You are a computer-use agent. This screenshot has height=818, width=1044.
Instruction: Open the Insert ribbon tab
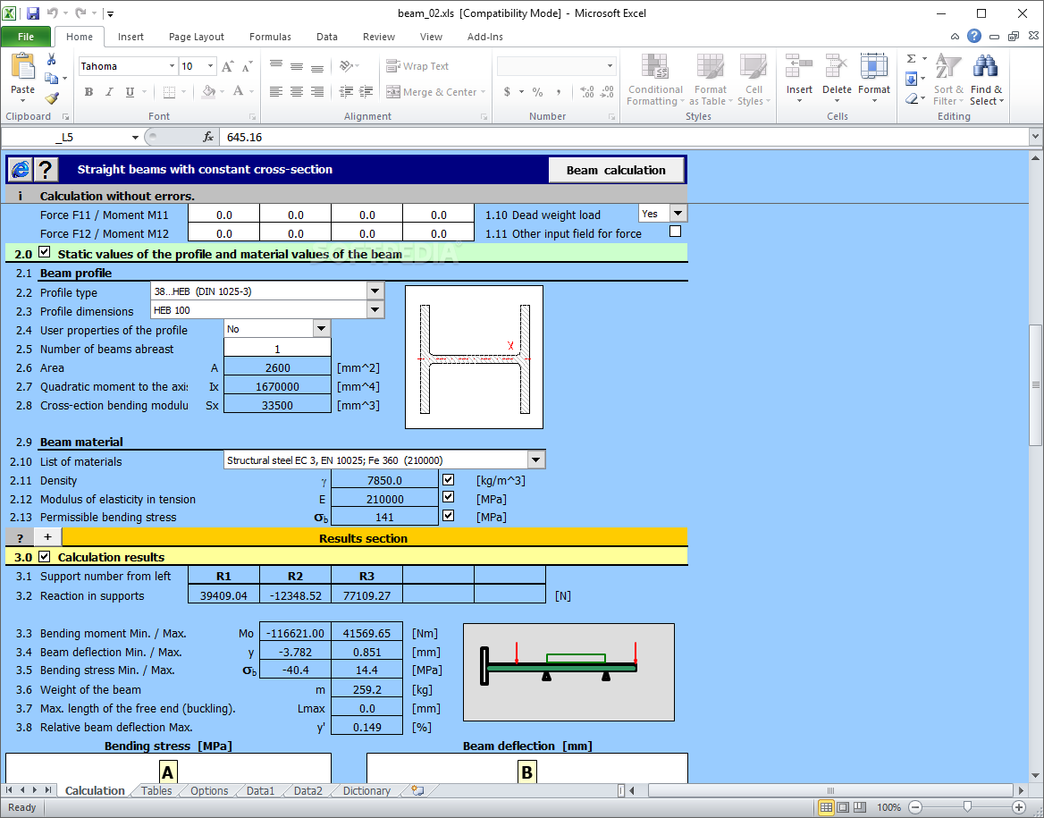[x=130, y=37]
